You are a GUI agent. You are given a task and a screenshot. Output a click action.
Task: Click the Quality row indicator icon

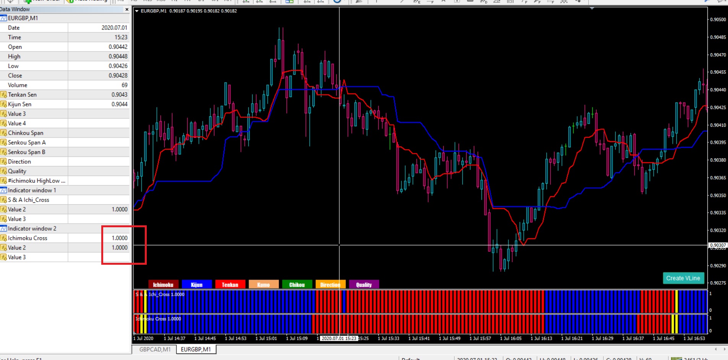tap(3, 171)
